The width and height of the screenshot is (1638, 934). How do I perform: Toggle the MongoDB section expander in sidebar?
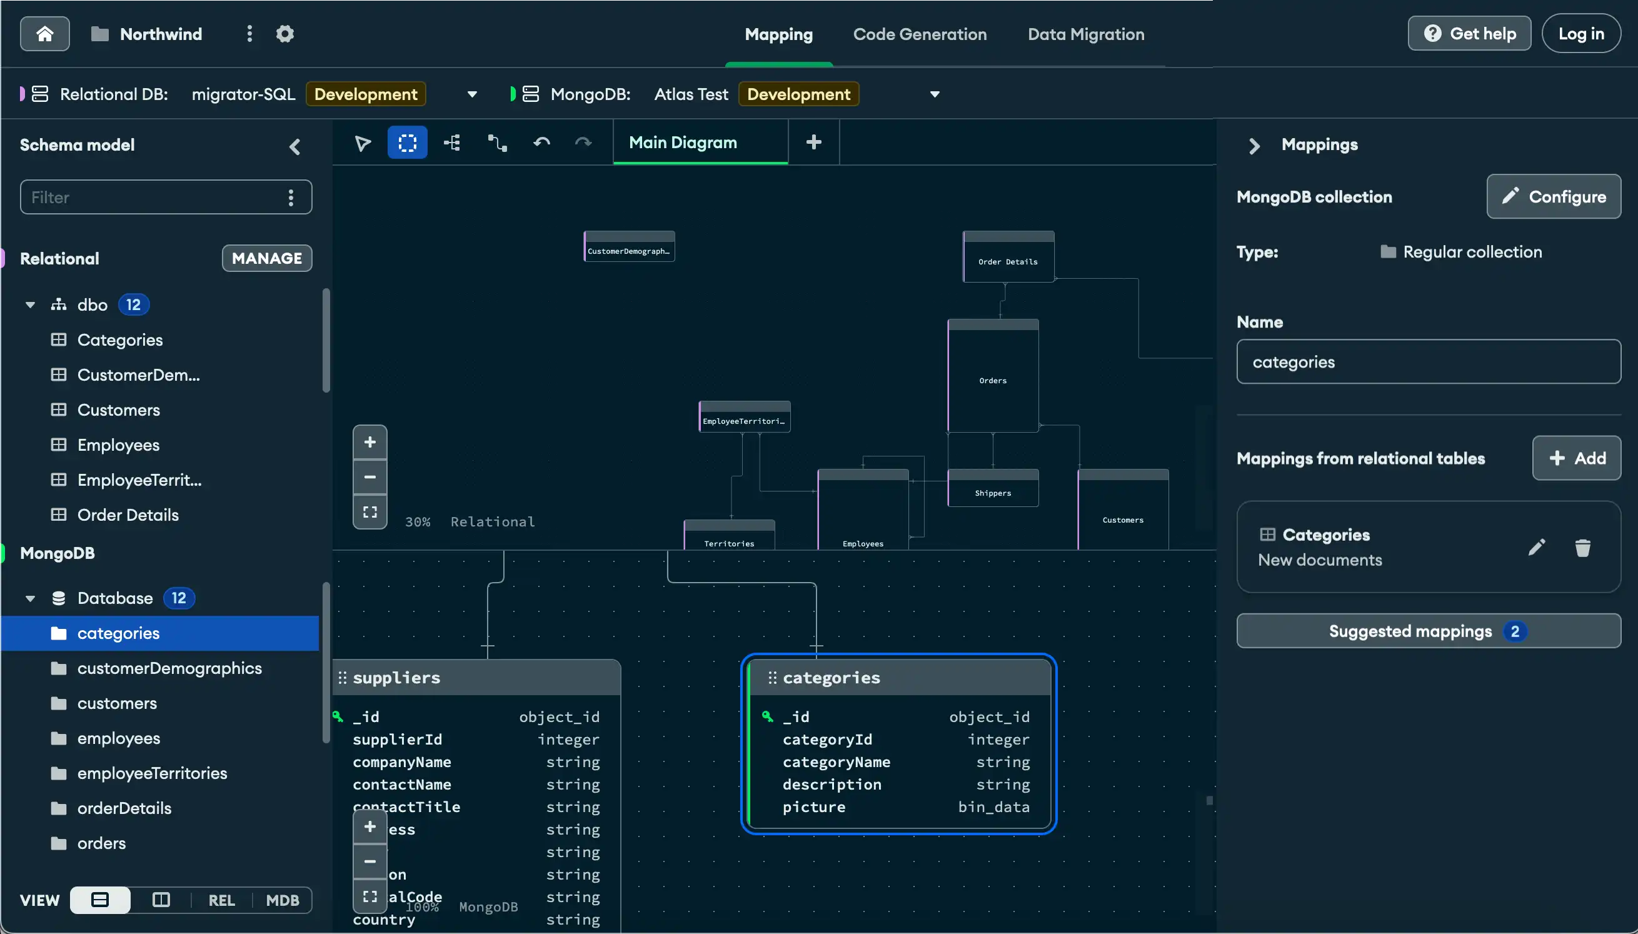pos(31,598)
